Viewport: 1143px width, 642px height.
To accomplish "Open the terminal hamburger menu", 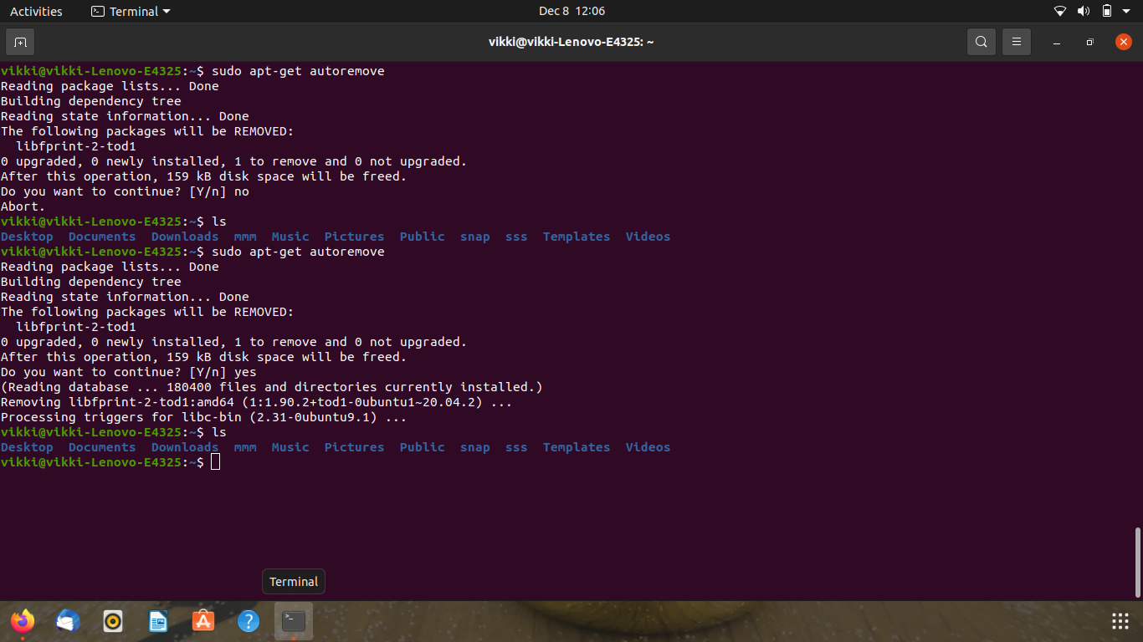I will [1017, 42].
